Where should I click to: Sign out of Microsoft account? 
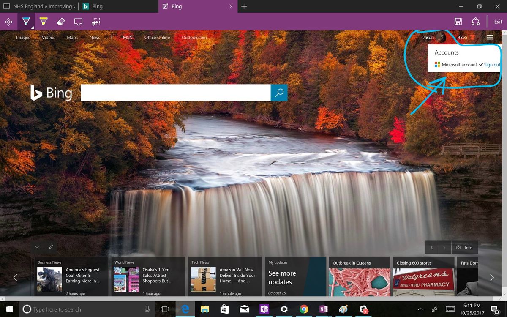[492, 65]
